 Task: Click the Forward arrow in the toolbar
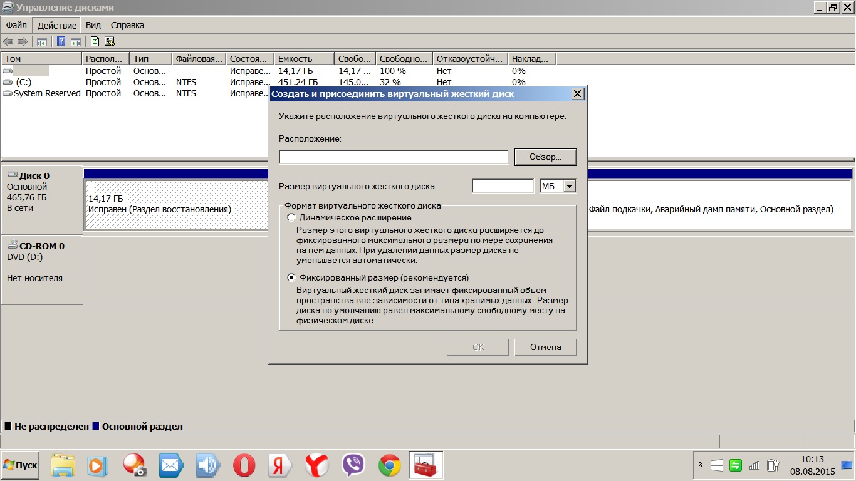23,42
